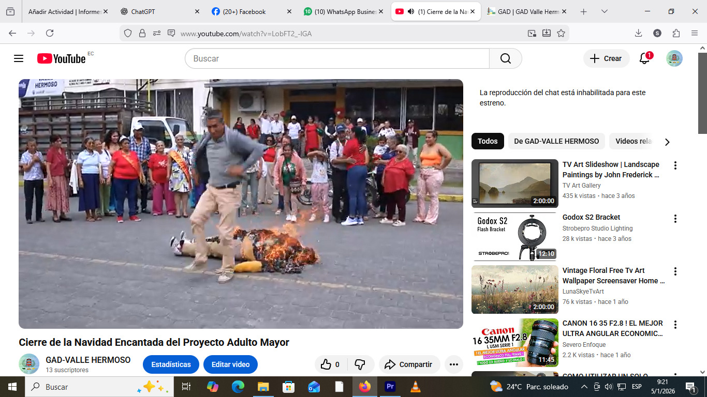Screen dimensions: 707x397
Task: Switch to the WhatsApp Business tab
Action: [344, 11]
